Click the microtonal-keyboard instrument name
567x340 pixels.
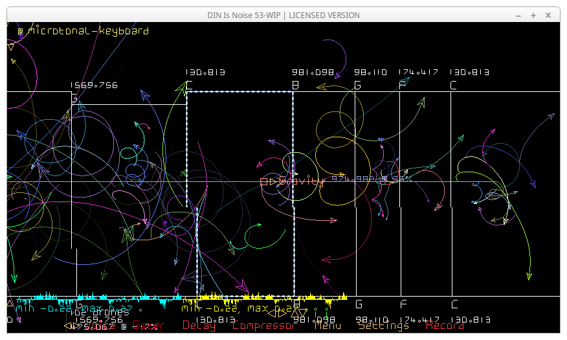(x=89, y=31)
